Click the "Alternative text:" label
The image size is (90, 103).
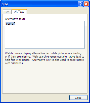coord(15,19)
